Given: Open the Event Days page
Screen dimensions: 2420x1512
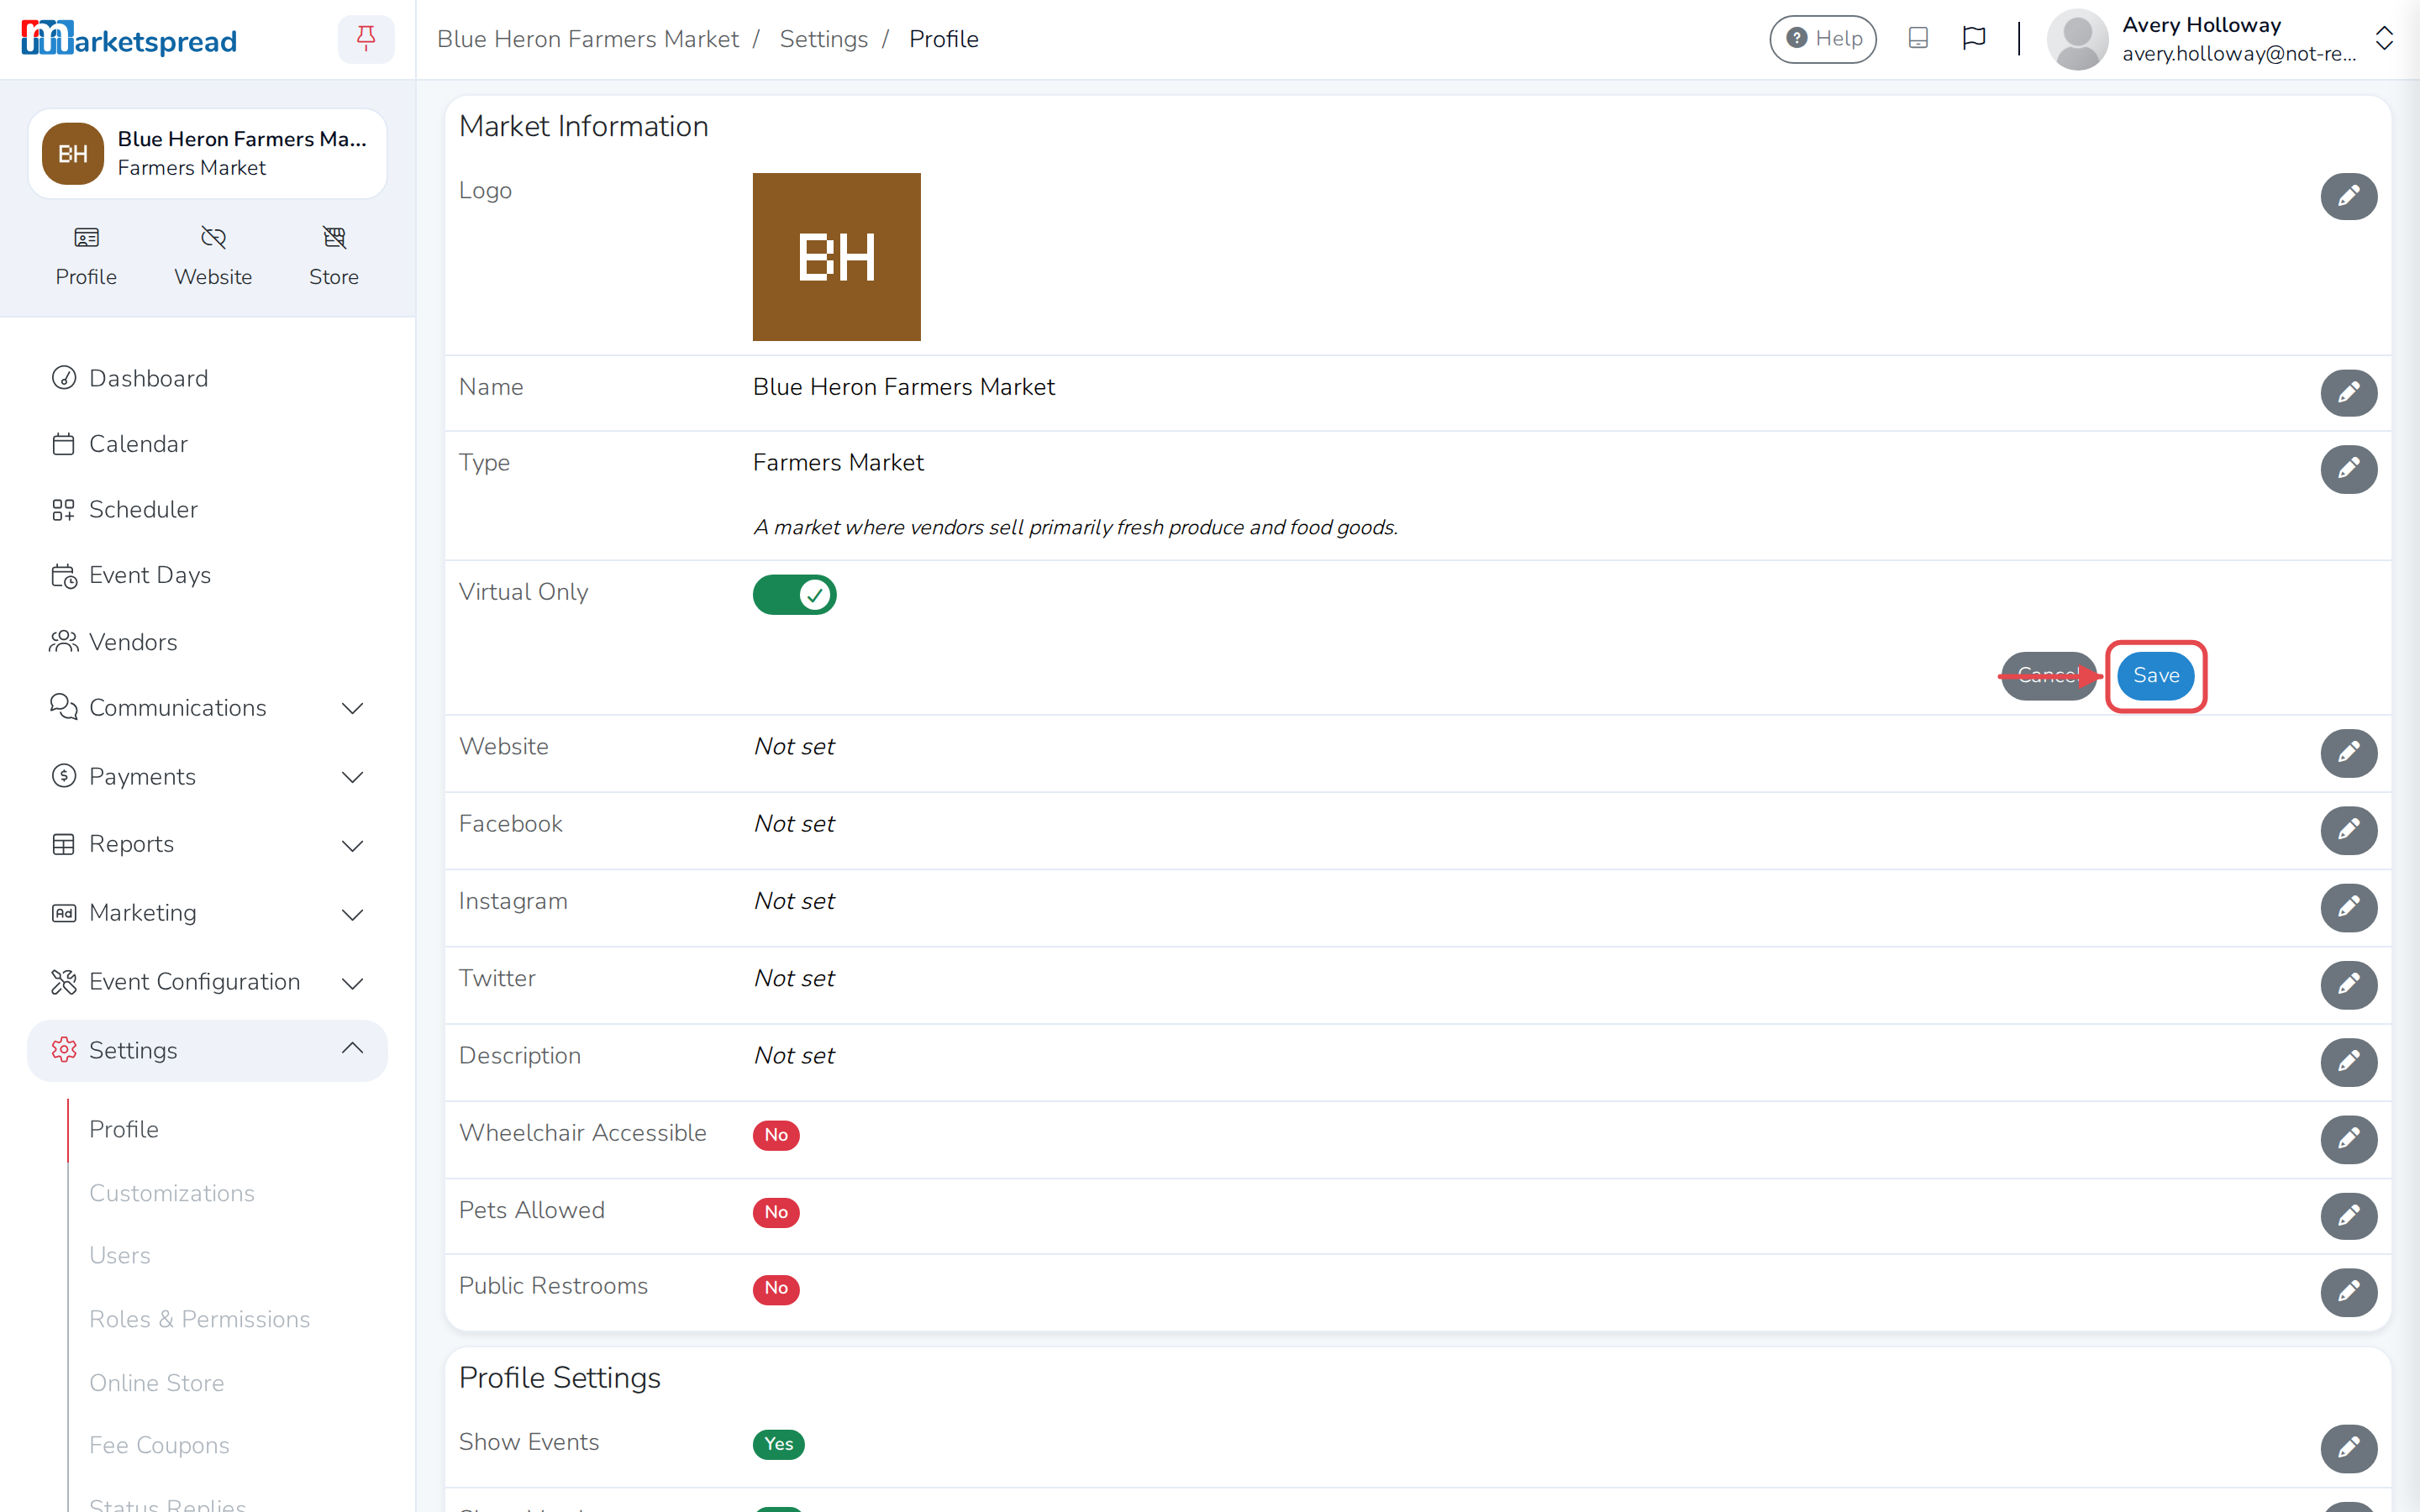Looking at the screenshot, I should pos(207,575).
